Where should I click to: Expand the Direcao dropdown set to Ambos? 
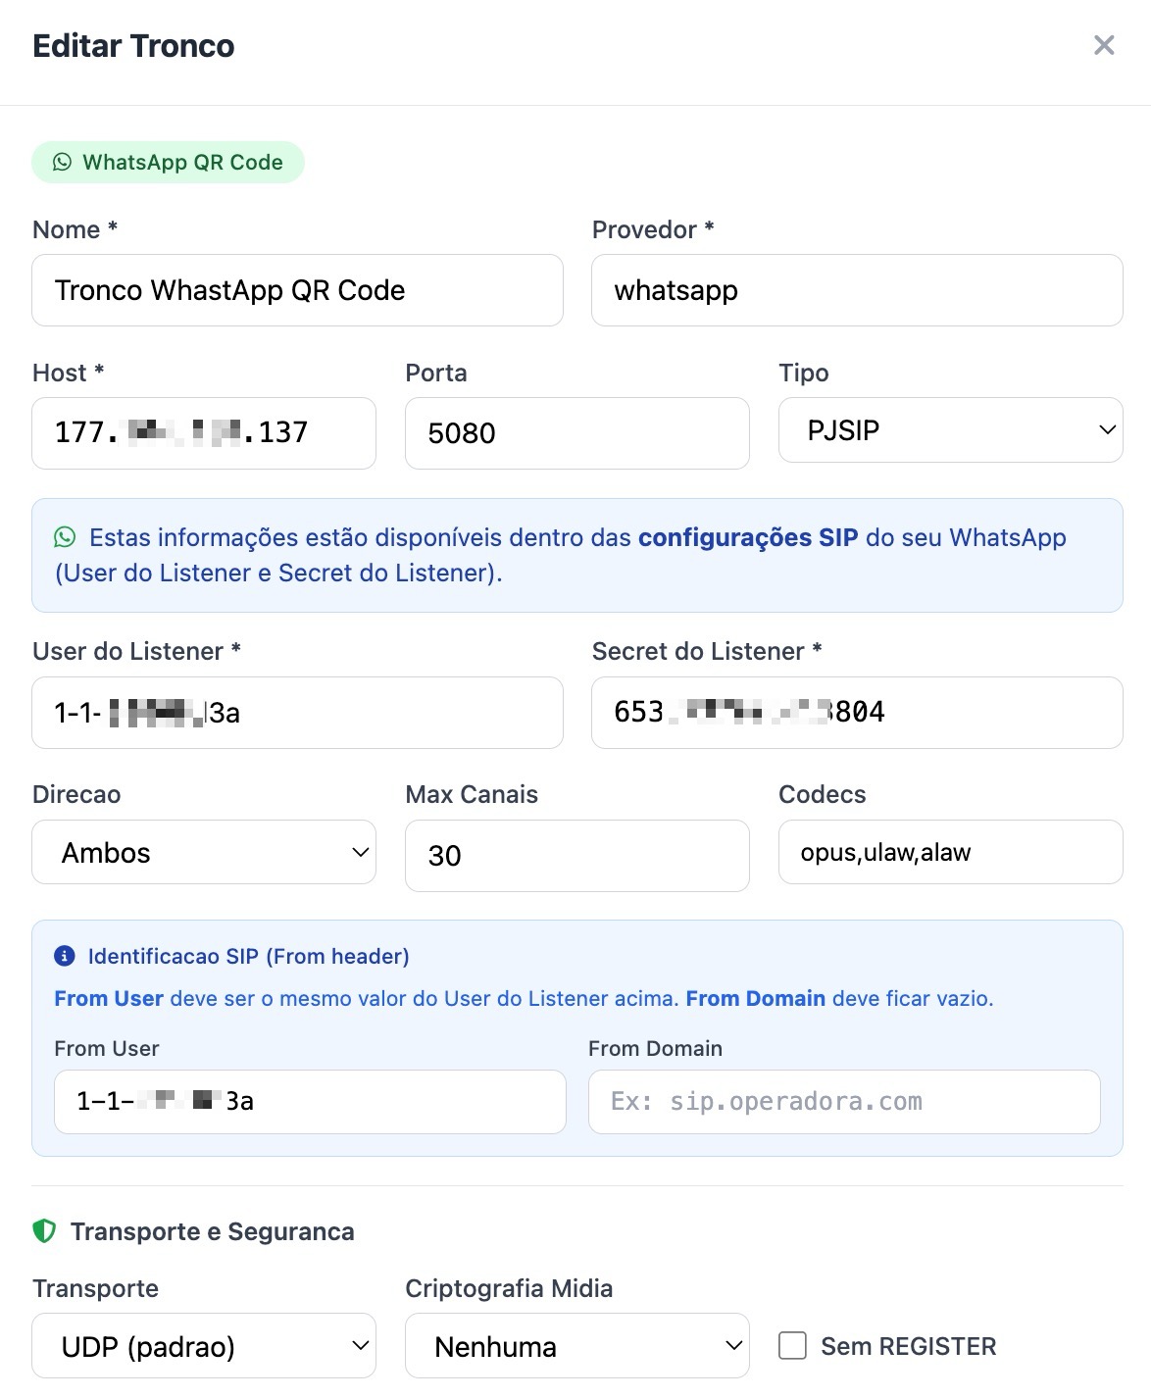point(204,852)
